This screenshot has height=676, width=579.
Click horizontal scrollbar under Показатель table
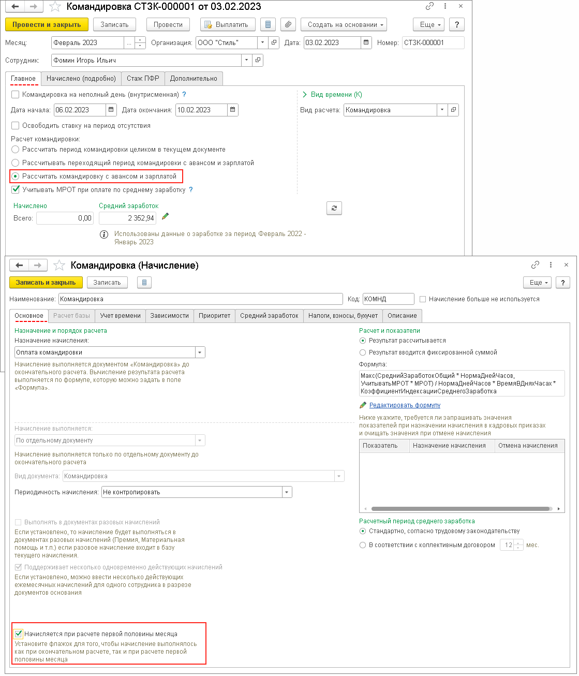tap(461, 509)
